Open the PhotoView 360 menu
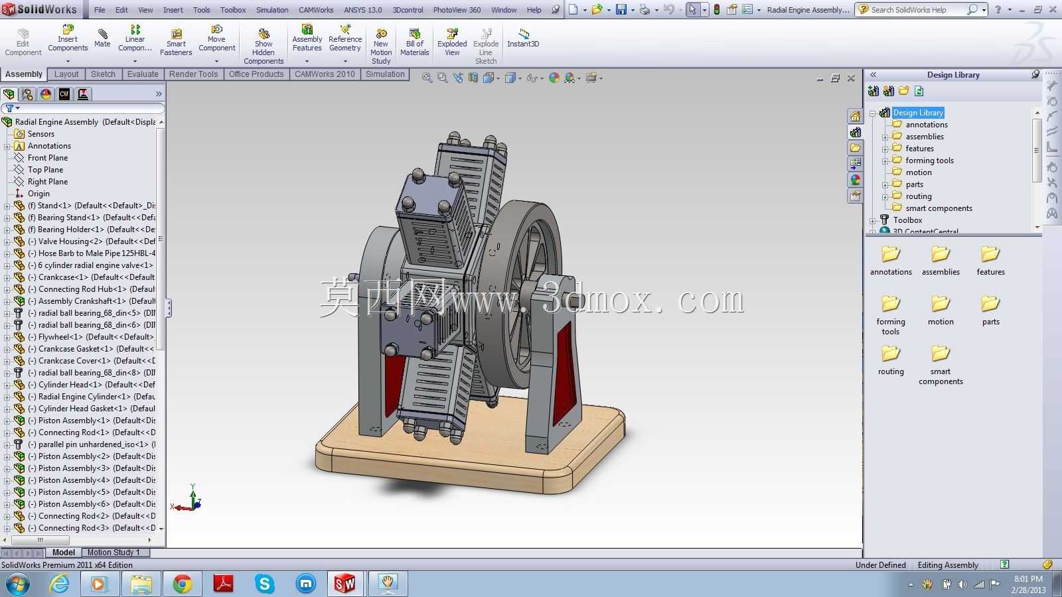1062x597 pixels. click(457, 10)
